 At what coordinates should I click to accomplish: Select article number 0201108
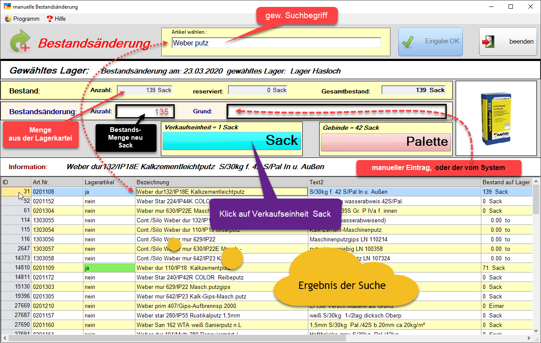(58, 192)
